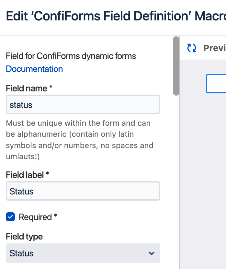Image resolution: width=226 pixels, height=269 pixels.
Task: Click the blue-outlined box in preview pane
Action: 216,84
